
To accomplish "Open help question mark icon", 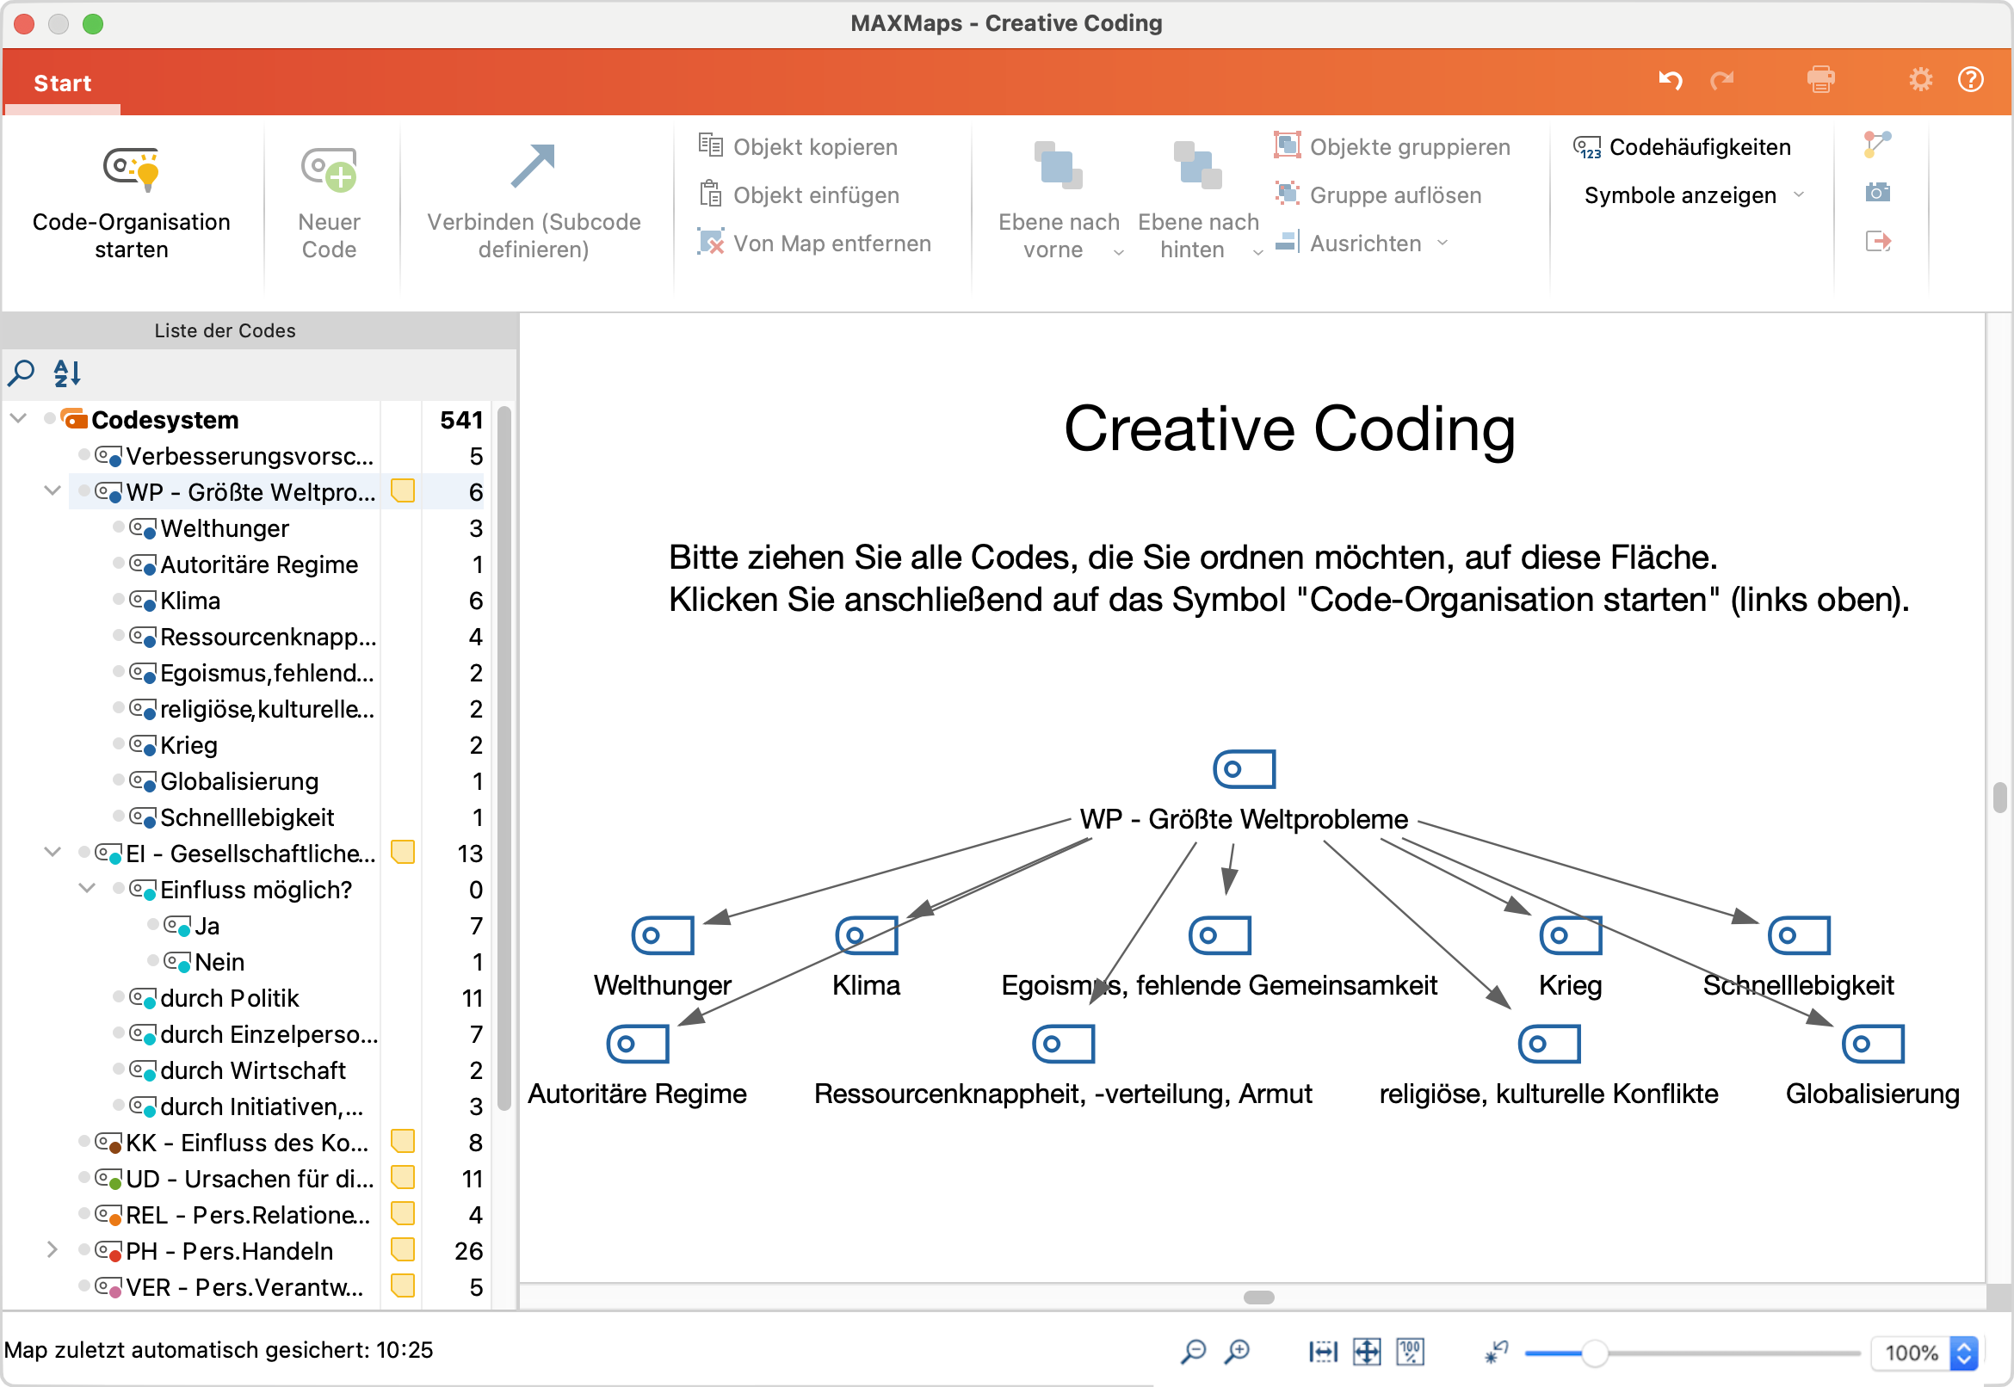I will click(1969, 80).
